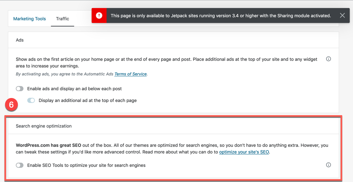This screenshot has height=182, width=353.
Task: Open the info icon in Ads section
Action: (329, 59)
